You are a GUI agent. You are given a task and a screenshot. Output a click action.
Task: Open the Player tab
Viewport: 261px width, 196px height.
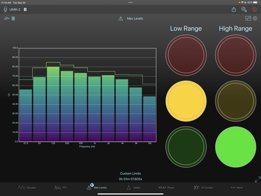pyautogui.click(x=167, y=187)
